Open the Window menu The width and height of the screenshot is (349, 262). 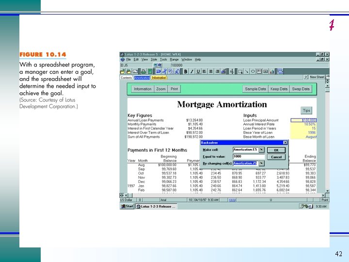pos(187,60)
